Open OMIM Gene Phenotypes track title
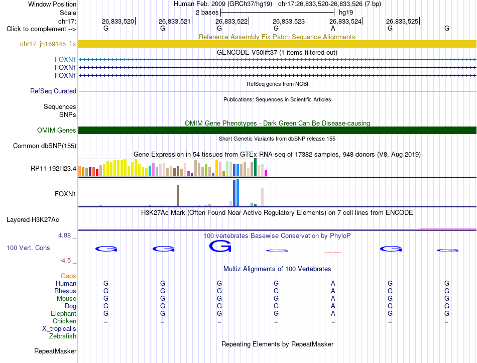Image resolution: width=477 pixels, height=363 pixels. coord(277,123)
